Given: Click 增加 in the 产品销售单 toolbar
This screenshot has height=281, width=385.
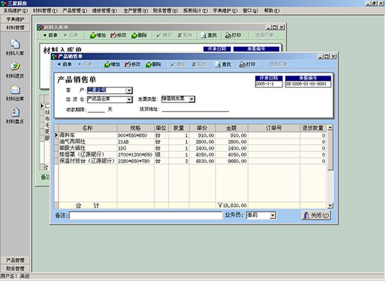Looking at the screenshot, I should [x=112, y=64].
